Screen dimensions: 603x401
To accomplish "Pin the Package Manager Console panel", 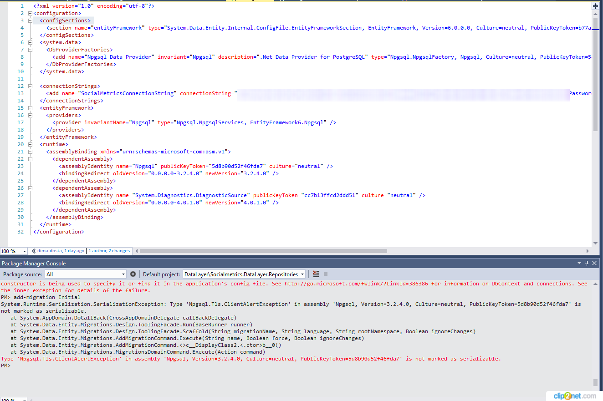I will (x=587, y=263).
